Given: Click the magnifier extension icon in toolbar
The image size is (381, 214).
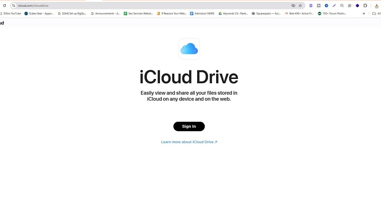Looking at the screenshot, I should coord(342,6).
